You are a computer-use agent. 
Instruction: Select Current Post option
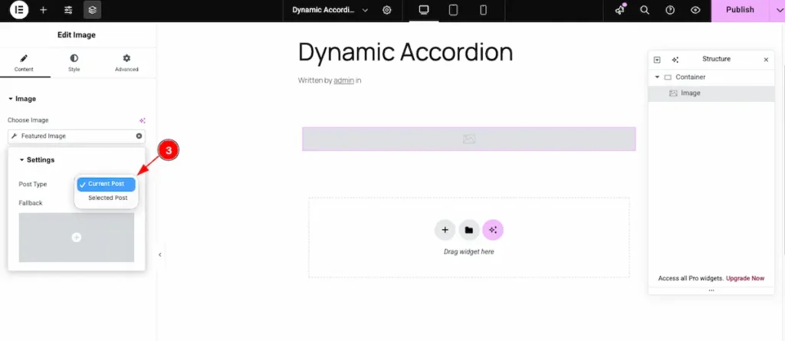point(107,184)
